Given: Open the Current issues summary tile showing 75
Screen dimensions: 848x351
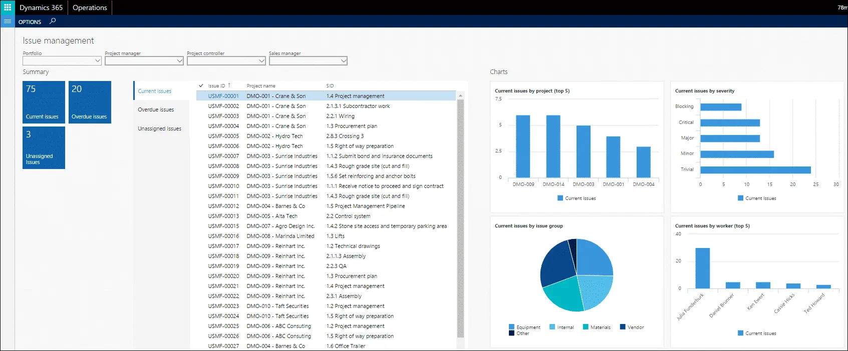Looking at the screenshot, I should click(x=44, y=102).
